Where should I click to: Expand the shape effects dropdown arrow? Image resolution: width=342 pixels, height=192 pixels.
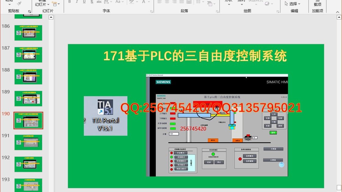[272, 4]
